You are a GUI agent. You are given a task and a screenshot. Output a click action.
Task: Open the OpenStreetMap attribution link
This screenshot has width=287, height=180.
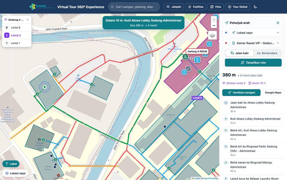pyautogui.click(x=211, y=178)
